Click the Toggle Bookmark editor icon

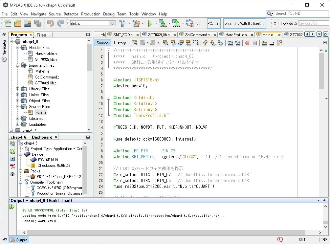[x=220, y=43]
